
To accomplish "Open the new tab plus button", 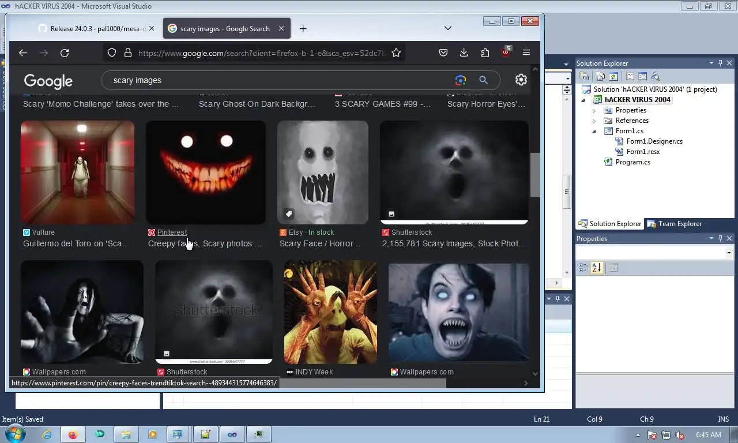I will [x=303, y=29].
